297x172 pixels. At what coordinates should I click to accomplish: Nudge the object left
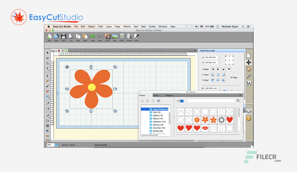click(213, 69)
